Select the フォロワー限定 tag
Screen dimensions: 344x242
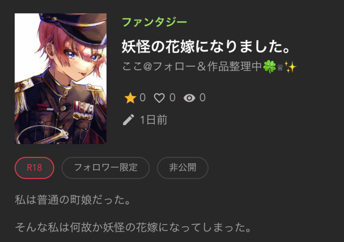(x=105, y=168)
